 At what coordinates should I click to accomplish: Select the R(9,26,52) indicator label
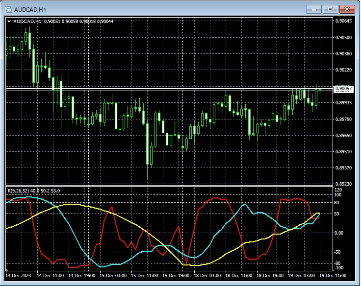point(20,191)
